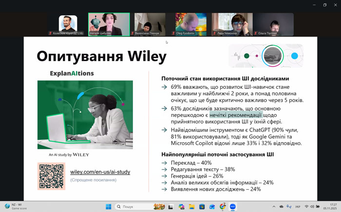Open the Windows Start menu
341x212 pixels.
108,207
